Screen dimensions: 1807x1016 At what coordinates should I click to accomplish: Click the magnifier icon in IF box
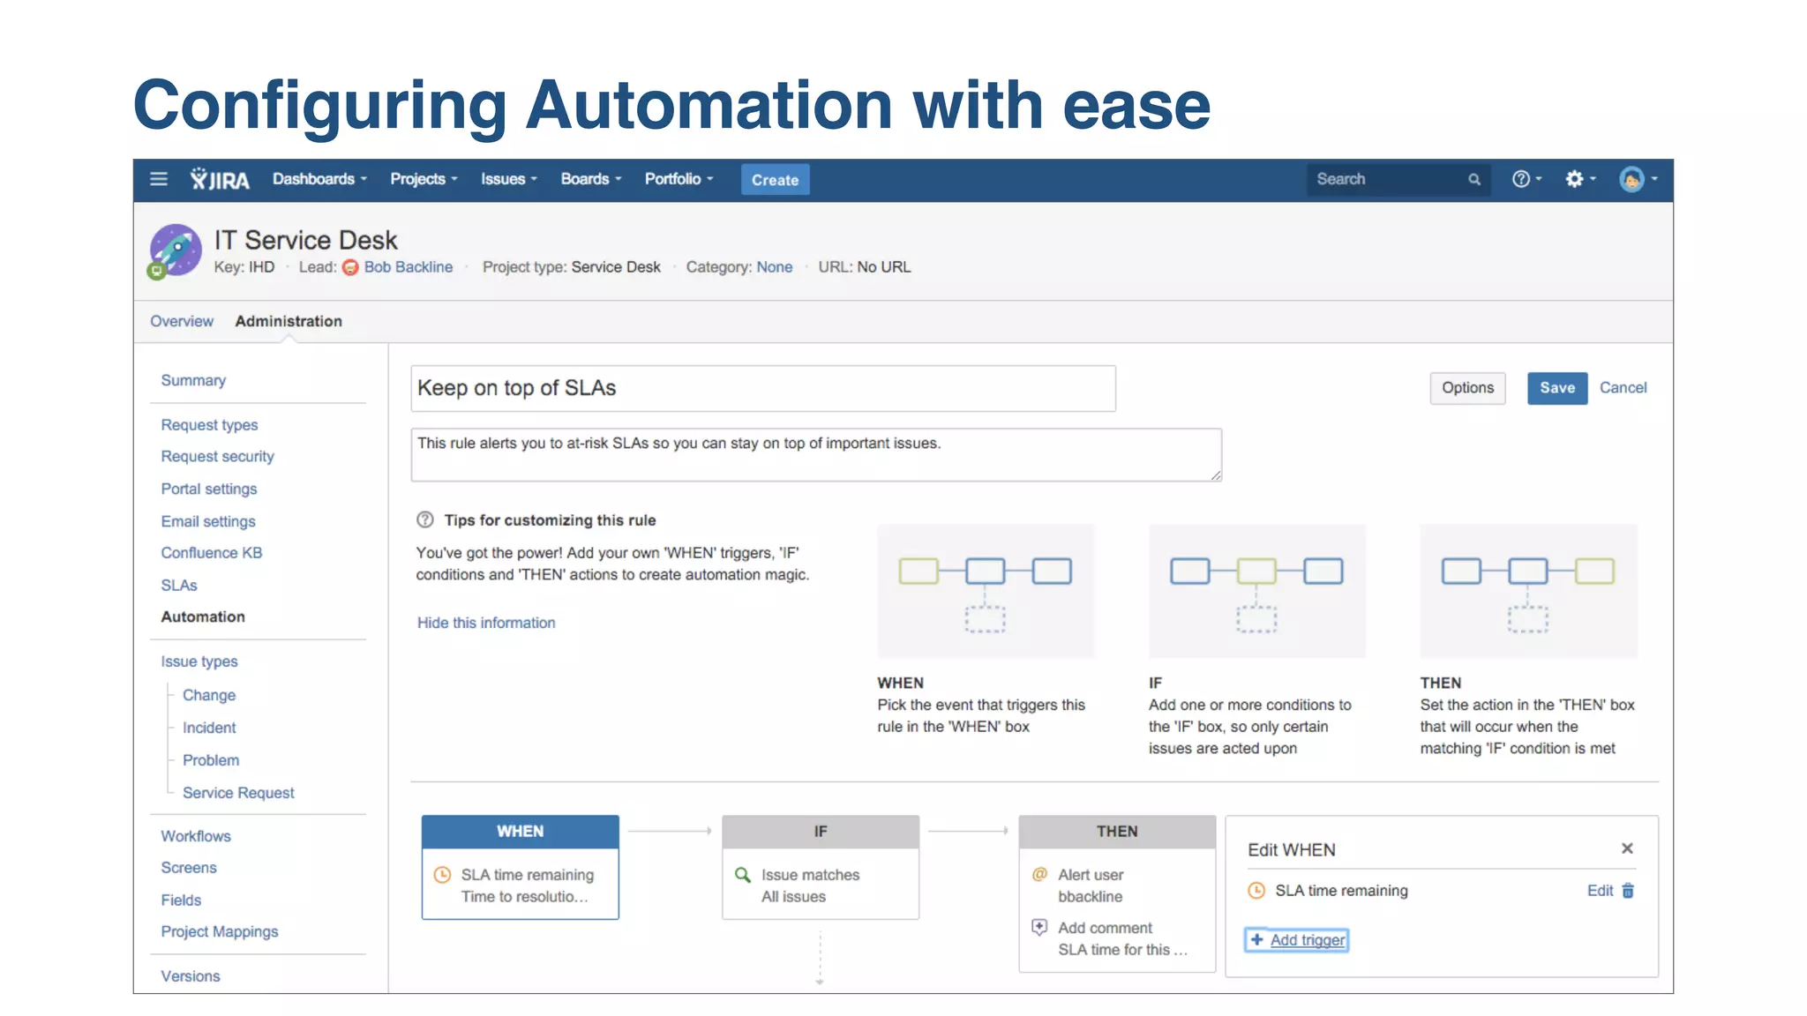coord(743,875)
